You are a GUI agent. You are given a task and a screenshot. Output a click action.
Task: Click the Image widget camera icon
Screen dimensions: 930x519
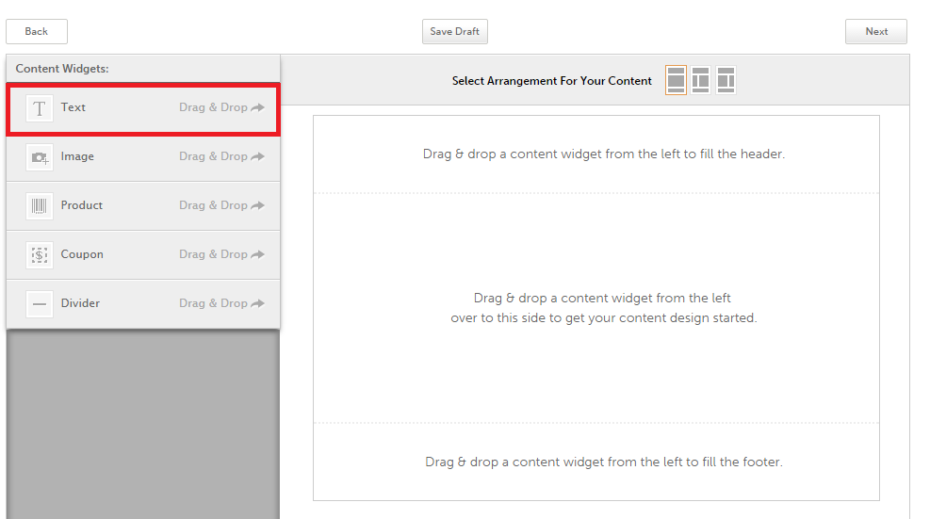(40, 157)
